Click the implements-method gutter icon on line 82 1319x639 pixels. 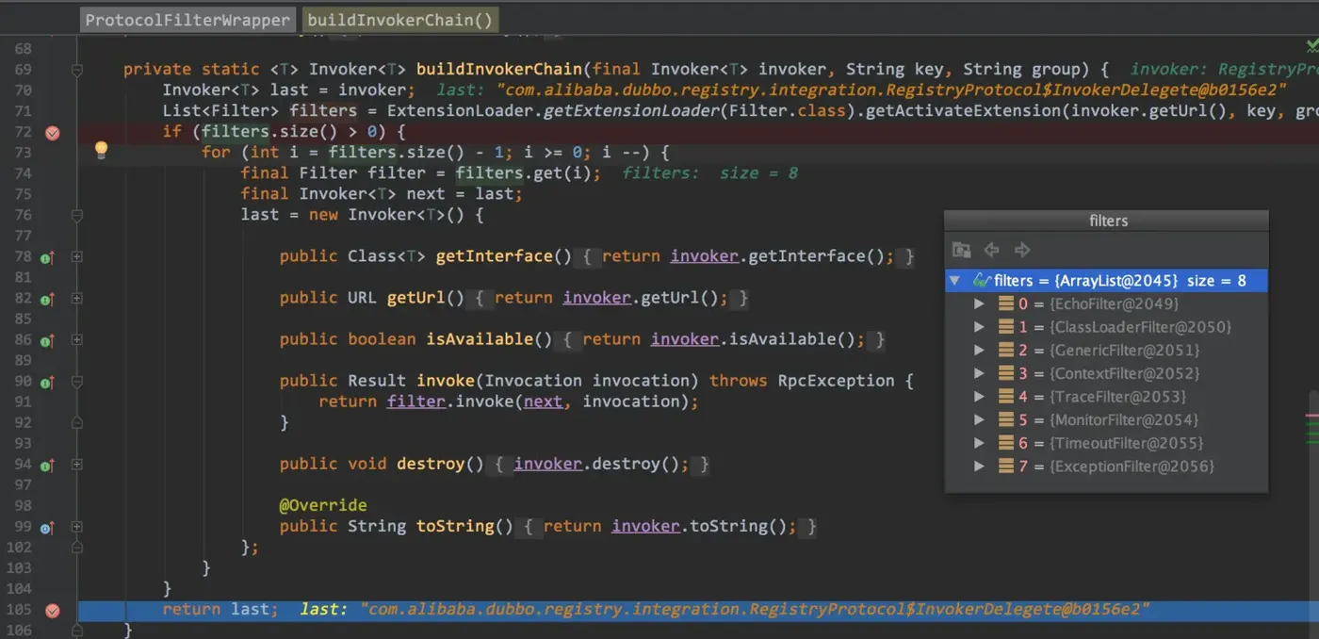tap(48, 299)
